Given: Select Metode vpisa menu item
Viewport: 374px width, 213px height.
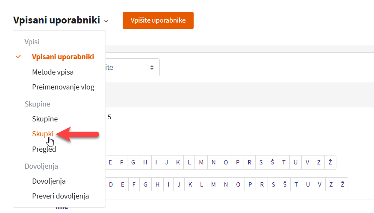Looking at the screenshot, I should point(53,72).
